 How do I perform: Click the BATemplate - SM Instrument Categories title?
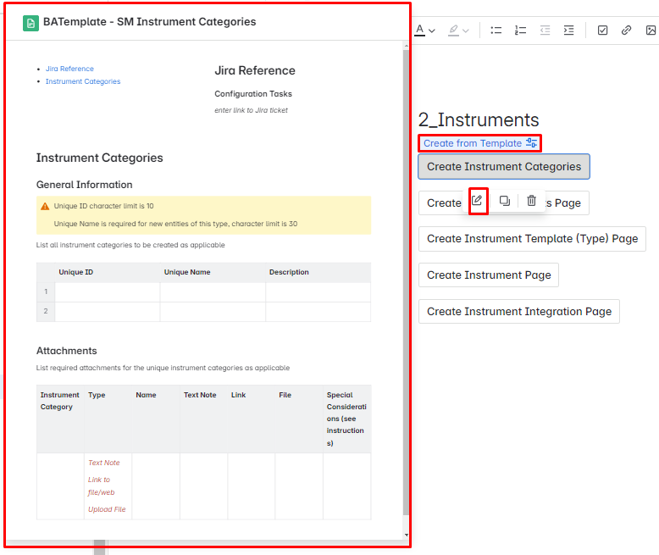(150, 22)
